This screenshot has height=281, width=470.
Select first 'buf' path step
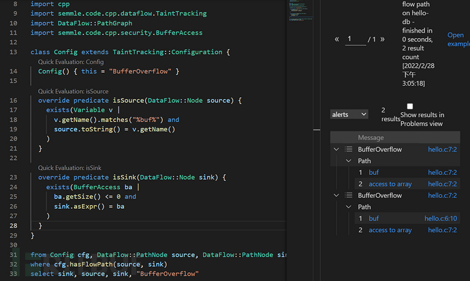tap(374, 172)
